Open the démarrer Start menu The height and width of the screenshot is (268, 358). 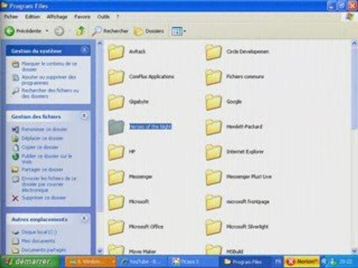[30, 261]
